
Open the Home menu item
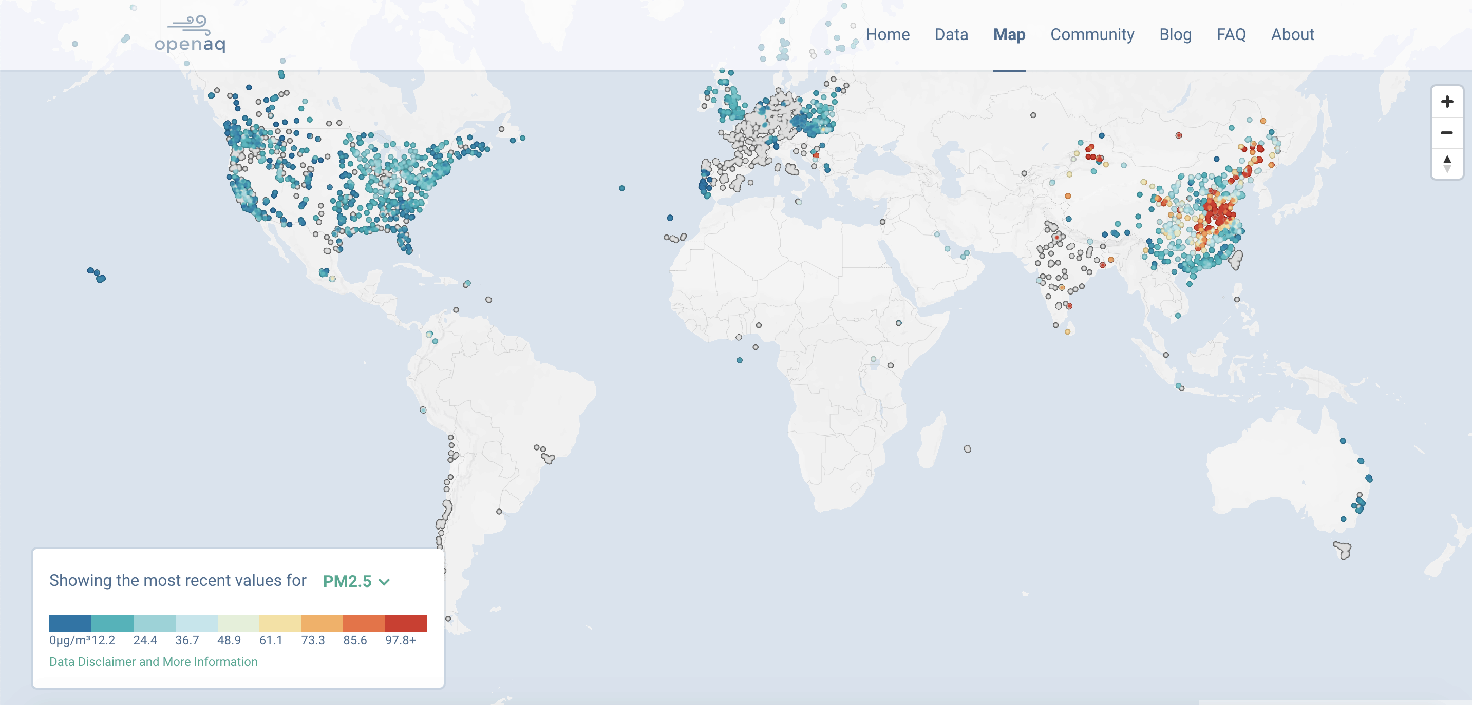(887, 34)
